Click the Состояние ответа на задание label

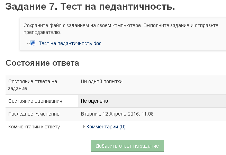pyautogui.click(x=33, y=85)
